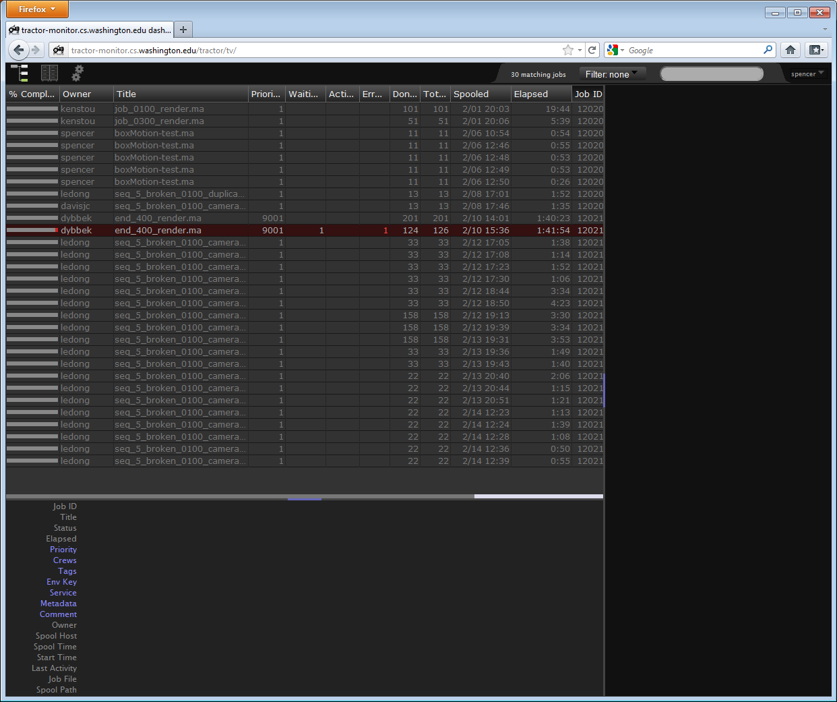
Task: Open the bookmarks menu button
Action: click(816, 50)
